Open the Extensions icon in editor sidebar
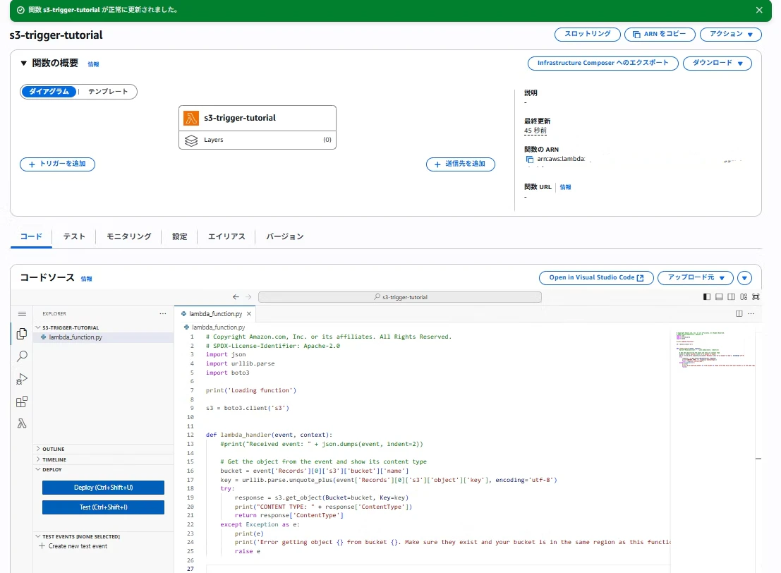 coord(22,402)
